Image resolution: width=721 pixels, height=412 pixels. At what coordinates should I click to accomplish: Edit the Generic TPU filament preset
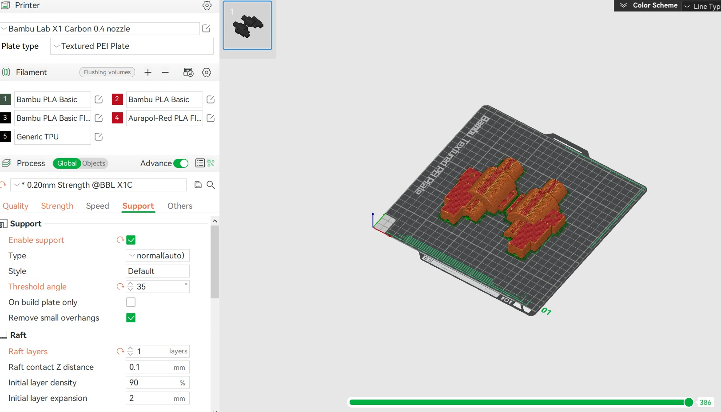point(99,137)
